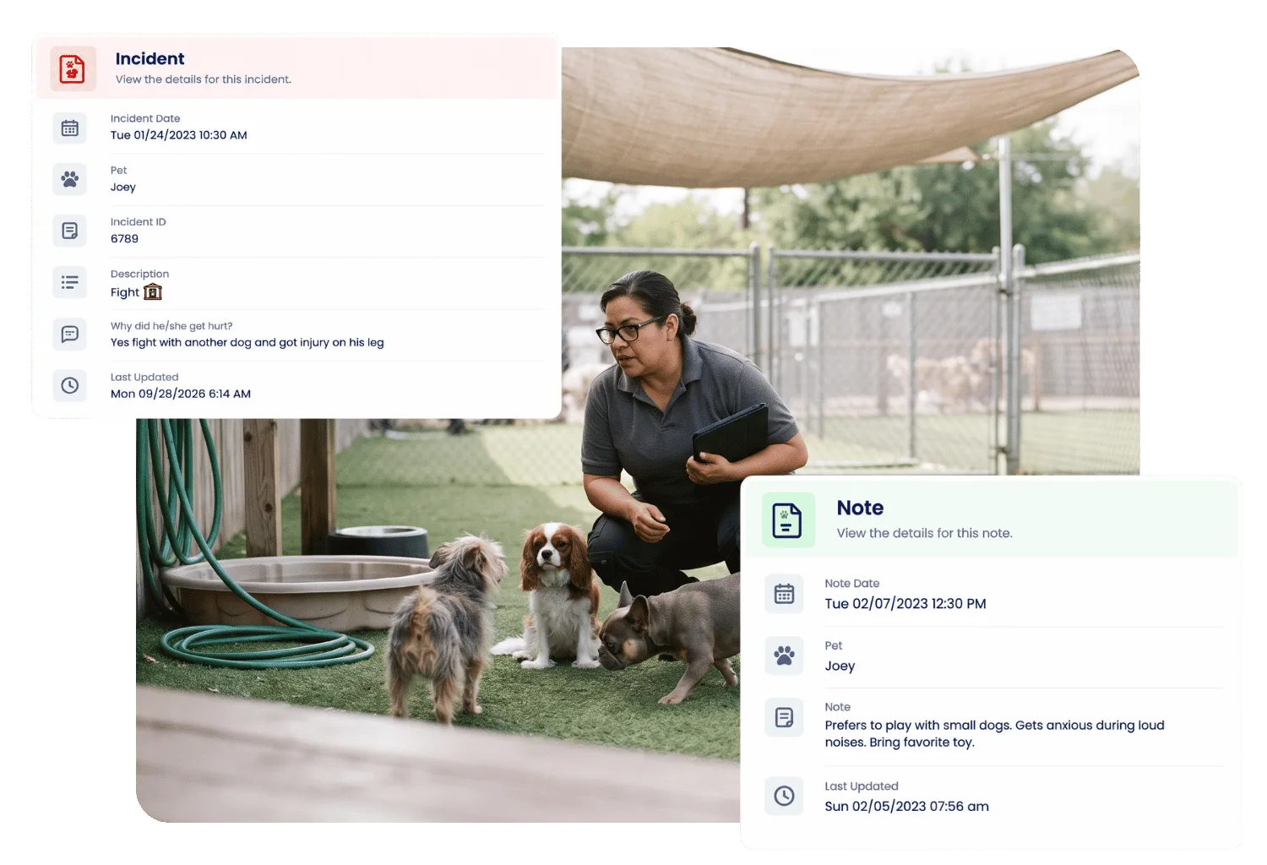The width and height of the screenshot is (1267, 865).
Task: Select 'View the details for this note.'
Action: [x=924, y=533]
